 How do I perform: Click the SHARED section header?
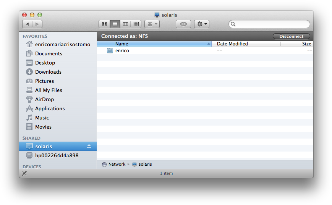[31, 138]
